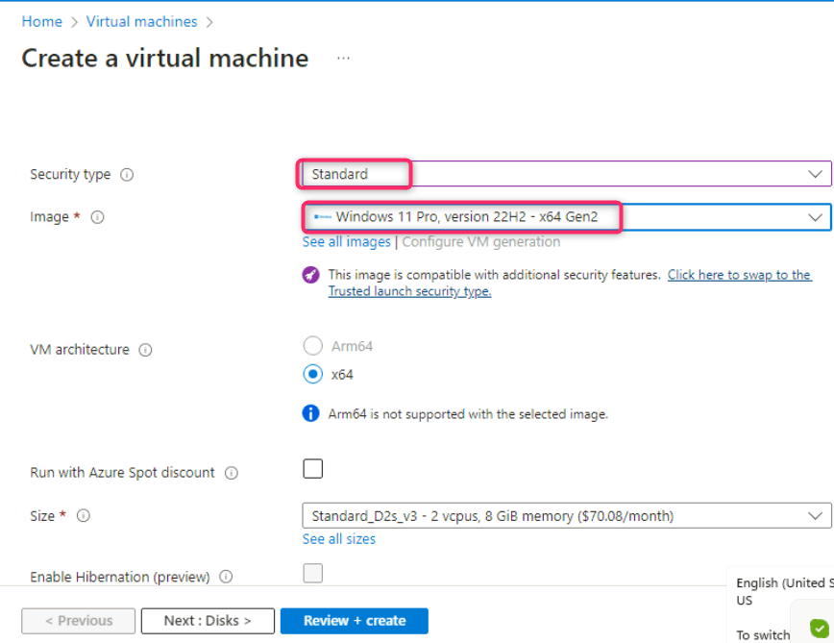Click the VM architecture info icon
This screenshot has width=834, height=643.
145,350
